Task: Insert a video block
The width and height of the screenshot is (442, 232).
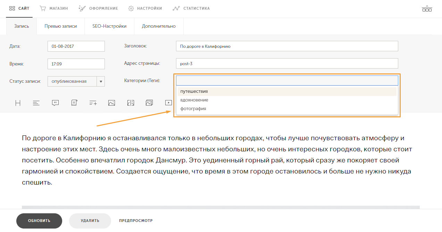Action: (168, 103)
